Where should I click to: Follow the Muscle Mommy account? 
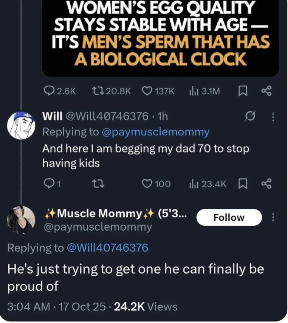tap(229, 217)
